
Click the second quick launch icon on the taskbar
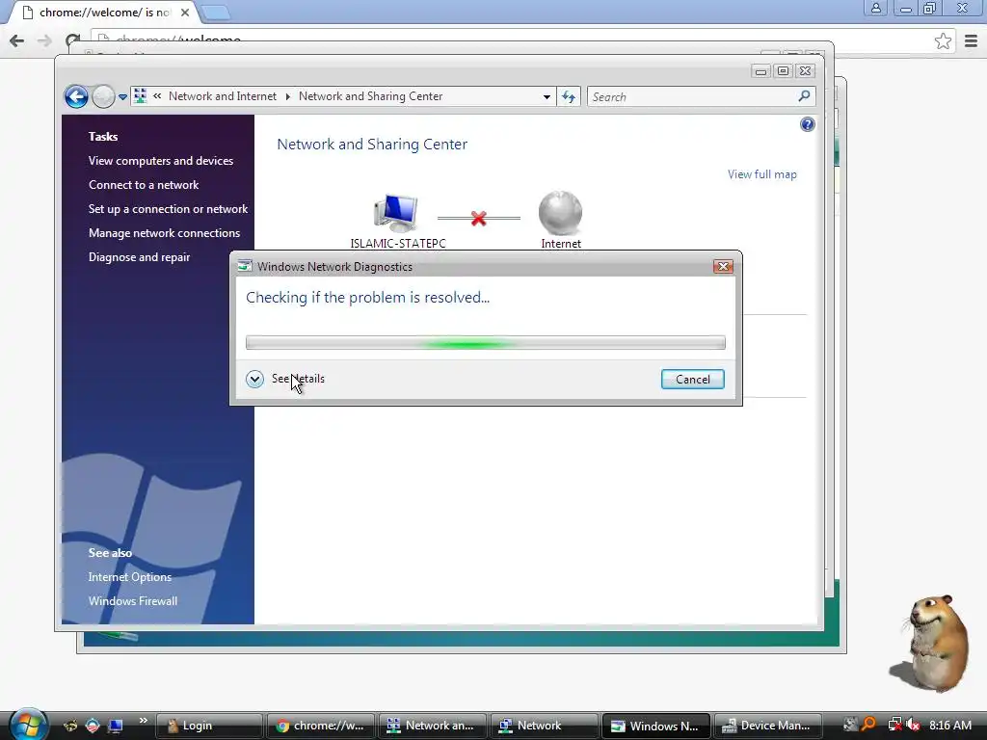[93, 726]
